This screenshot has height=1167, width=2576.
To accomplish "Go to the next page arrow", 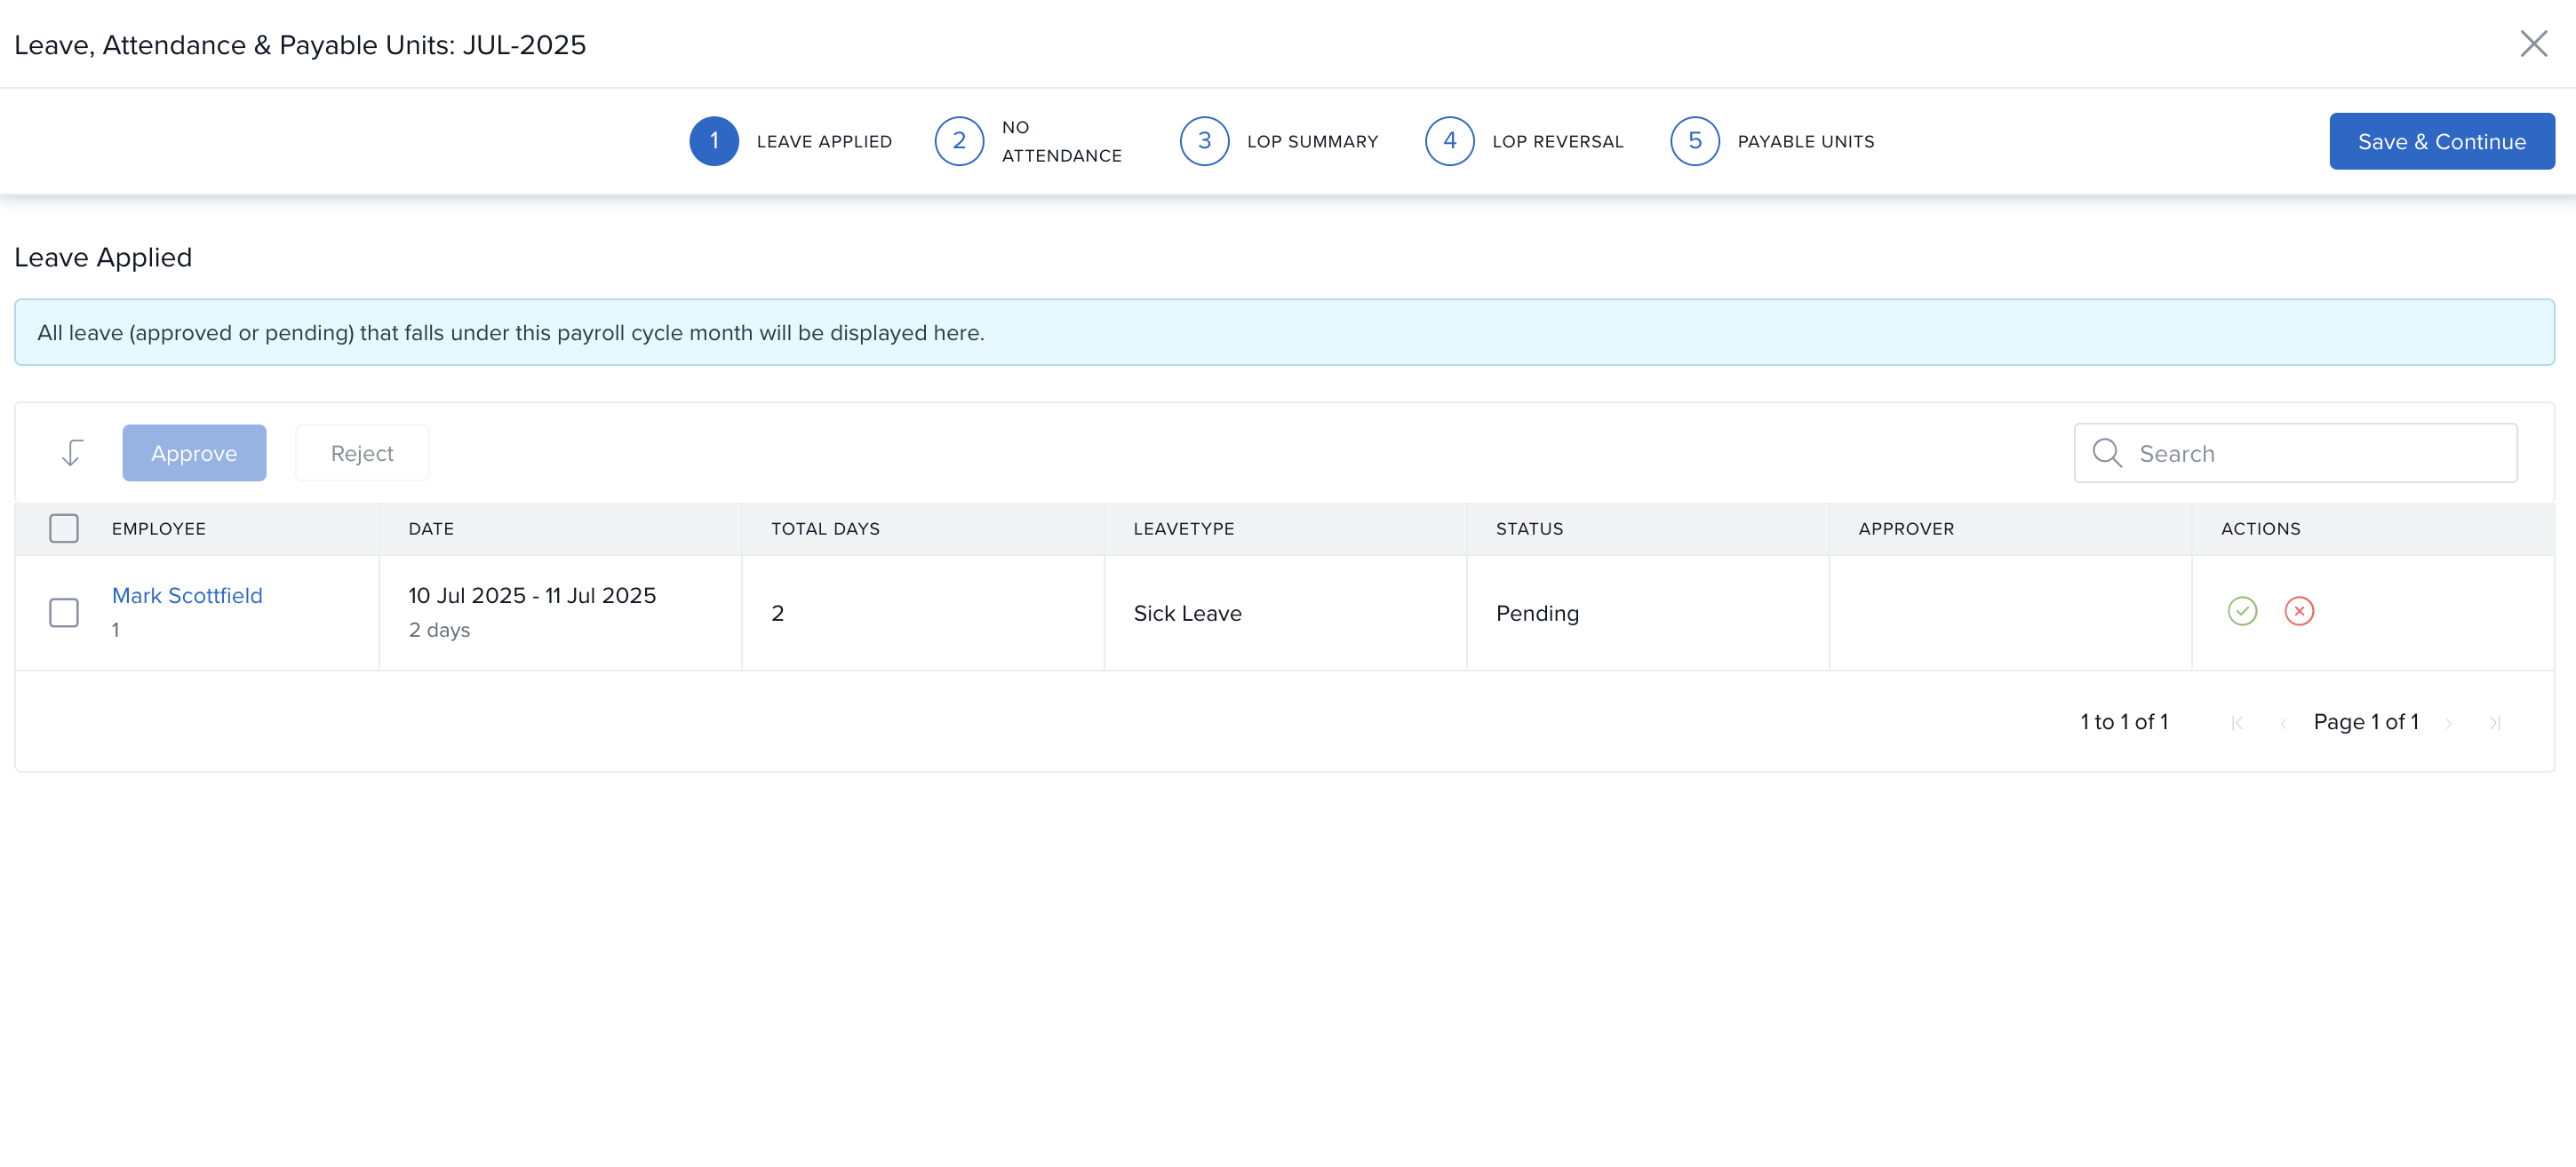I will tap(2448, 722).
